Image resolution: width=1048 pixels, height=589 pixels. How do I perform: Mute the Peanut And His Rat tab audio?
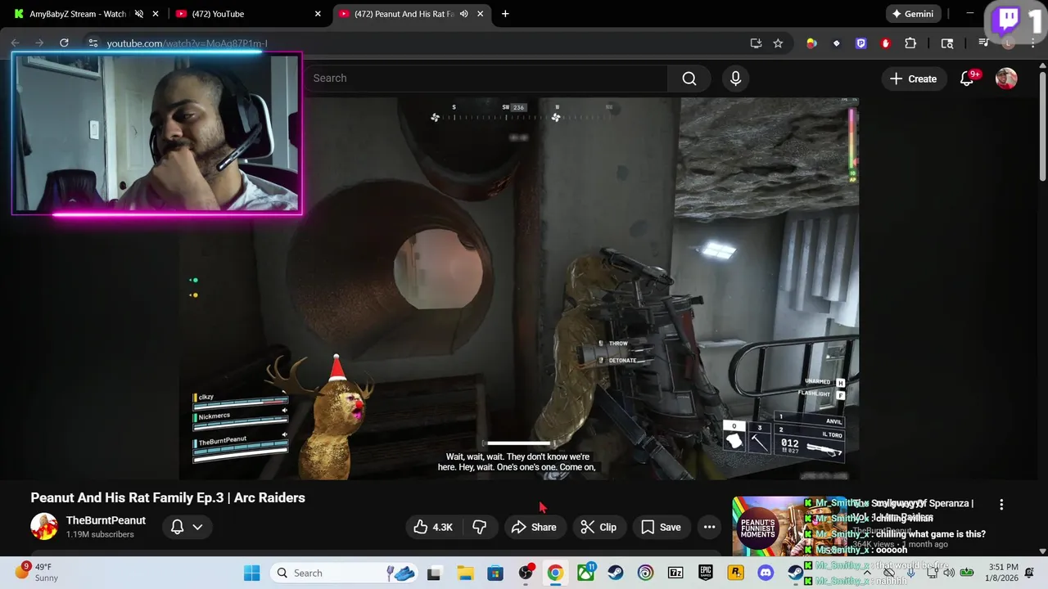tap(465, 14)
